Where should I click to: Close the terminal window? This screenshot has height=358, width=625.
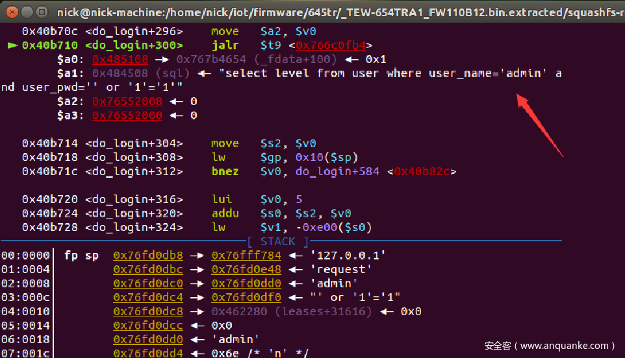click(x=12, y=12)
